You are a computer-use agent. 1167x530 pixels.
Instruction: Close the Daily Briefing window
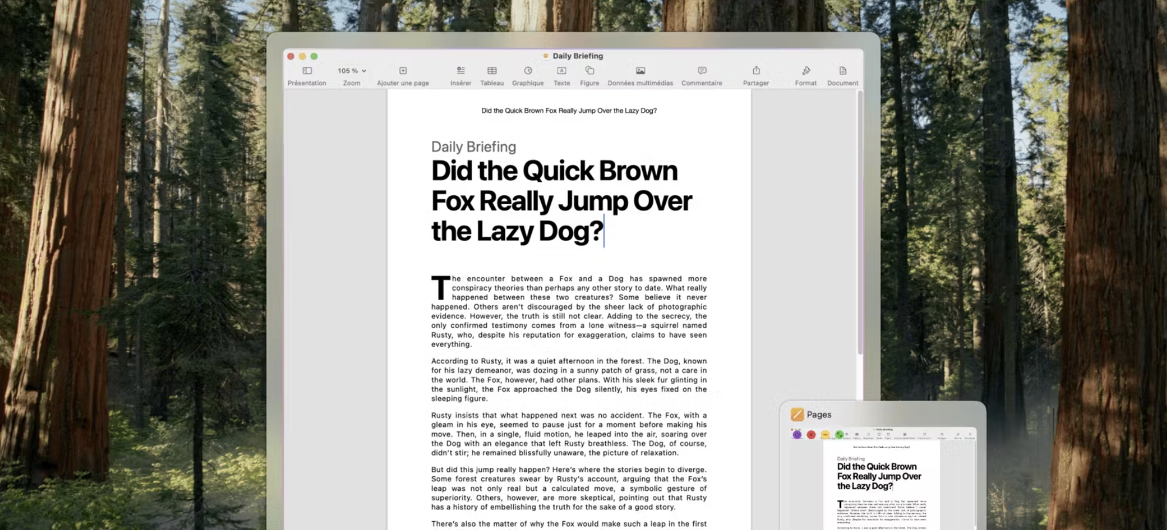tap(291, 56)
